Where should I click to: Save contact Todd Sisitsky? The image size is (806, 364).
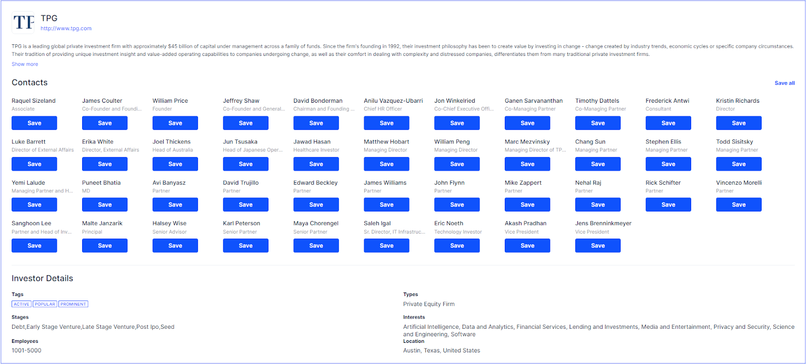(x=739, y=164)
